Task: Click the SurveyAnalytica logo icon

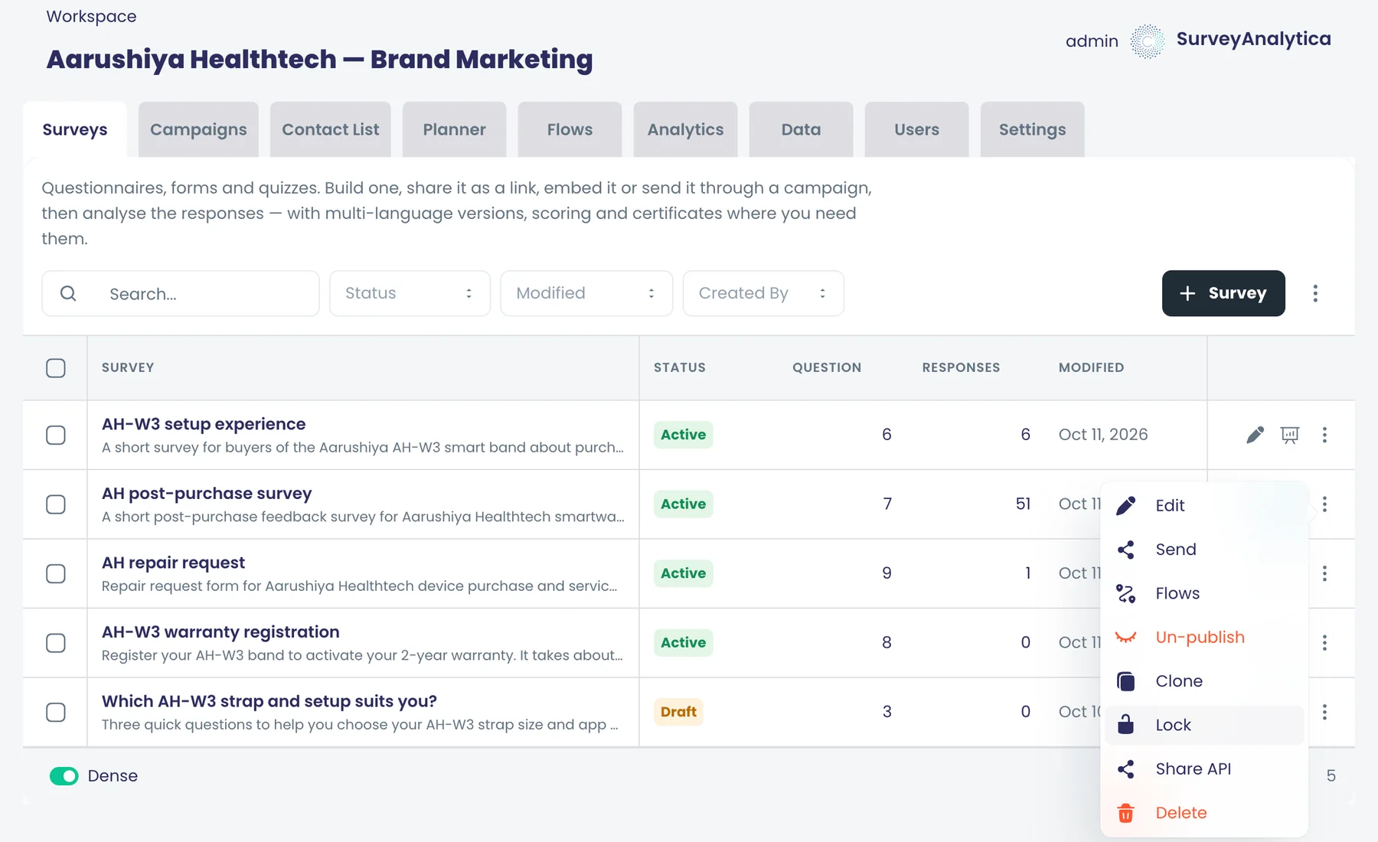Action: (x=1148, y=41)
